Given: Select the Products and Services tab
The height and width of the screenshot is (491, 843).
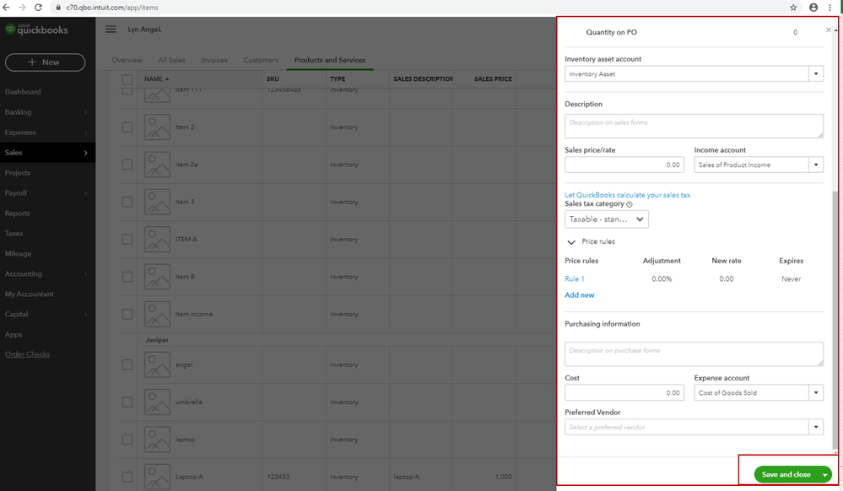Looking at the screenshot, I should [330, 60].
